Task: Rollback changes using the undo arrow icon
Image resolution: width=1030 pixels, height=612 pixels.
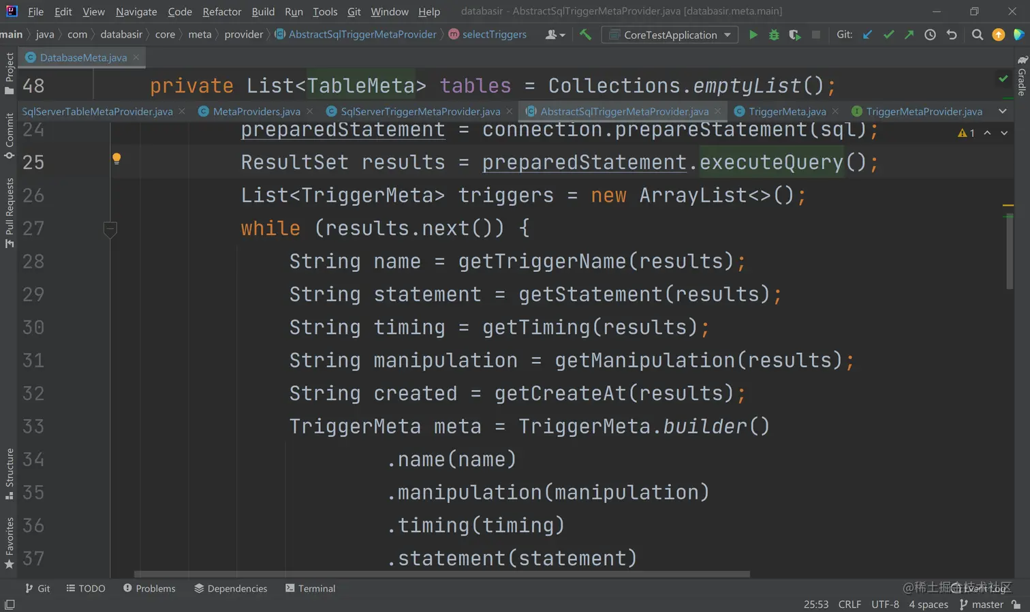Action: [x=952, y=35]
